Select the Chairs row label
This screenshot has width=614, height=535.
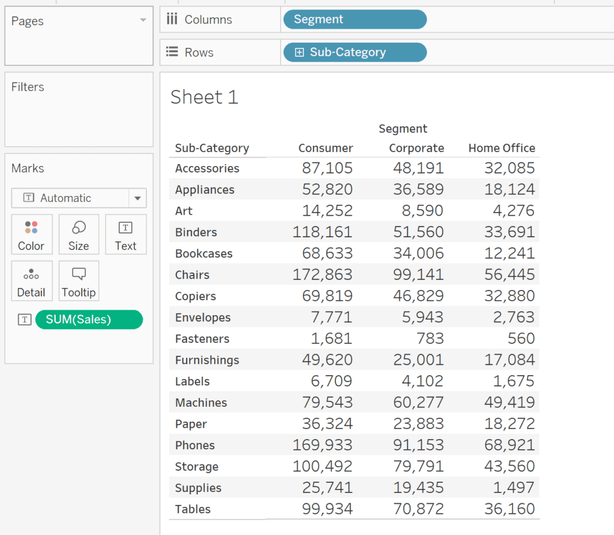[x=192, y=275]
